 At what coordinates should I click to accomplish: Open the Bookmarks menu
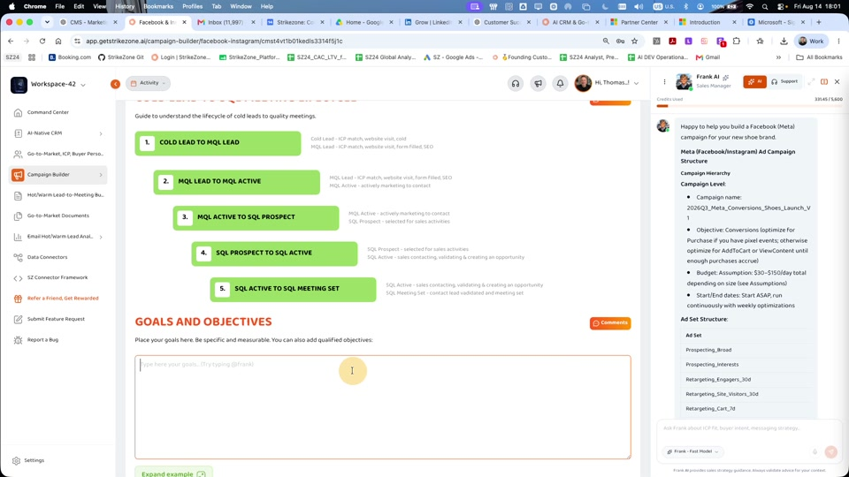tap(158, 6)
